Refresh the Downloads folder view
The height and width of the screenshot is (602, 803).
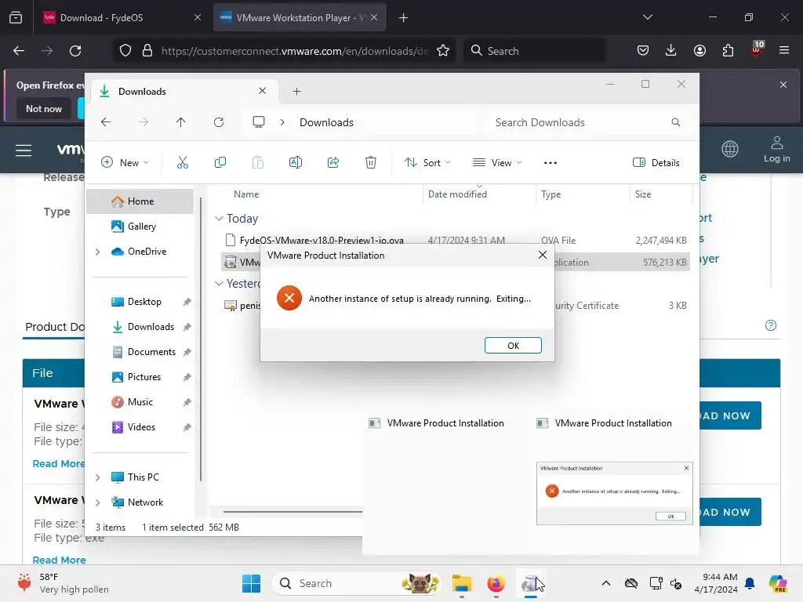click(219, 122)
